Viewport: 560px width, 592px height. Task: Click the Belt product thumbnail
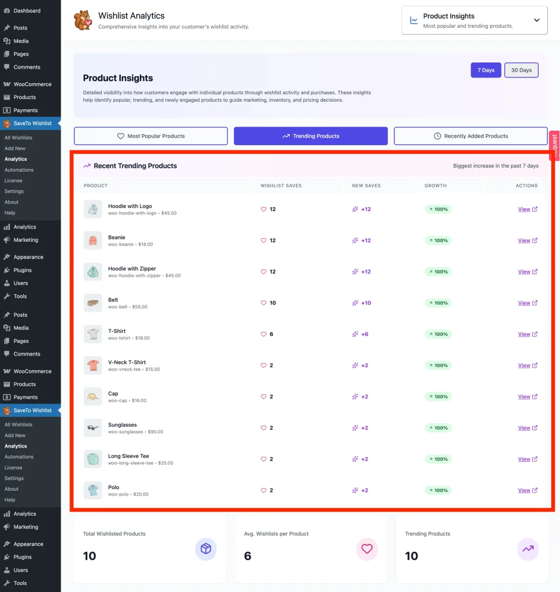[92, 302]
